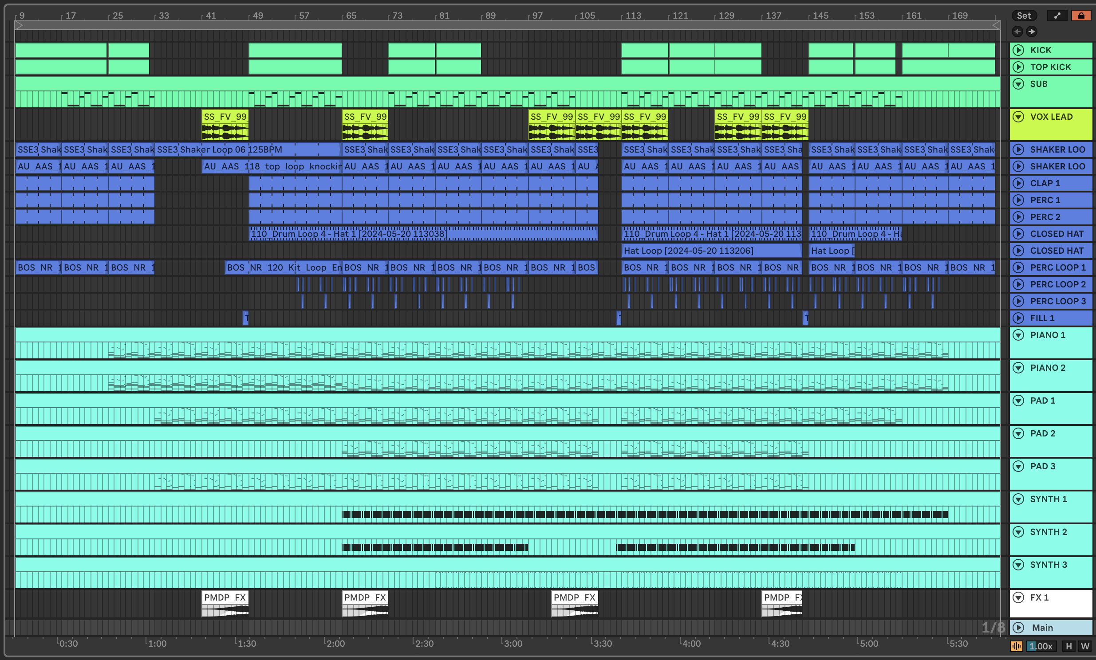Image resolution: width=1096 pixels, height=660 pixels.
Task: Jump to the previous locator arrow
Action: pyautogui.click(x=1017, y=31)
